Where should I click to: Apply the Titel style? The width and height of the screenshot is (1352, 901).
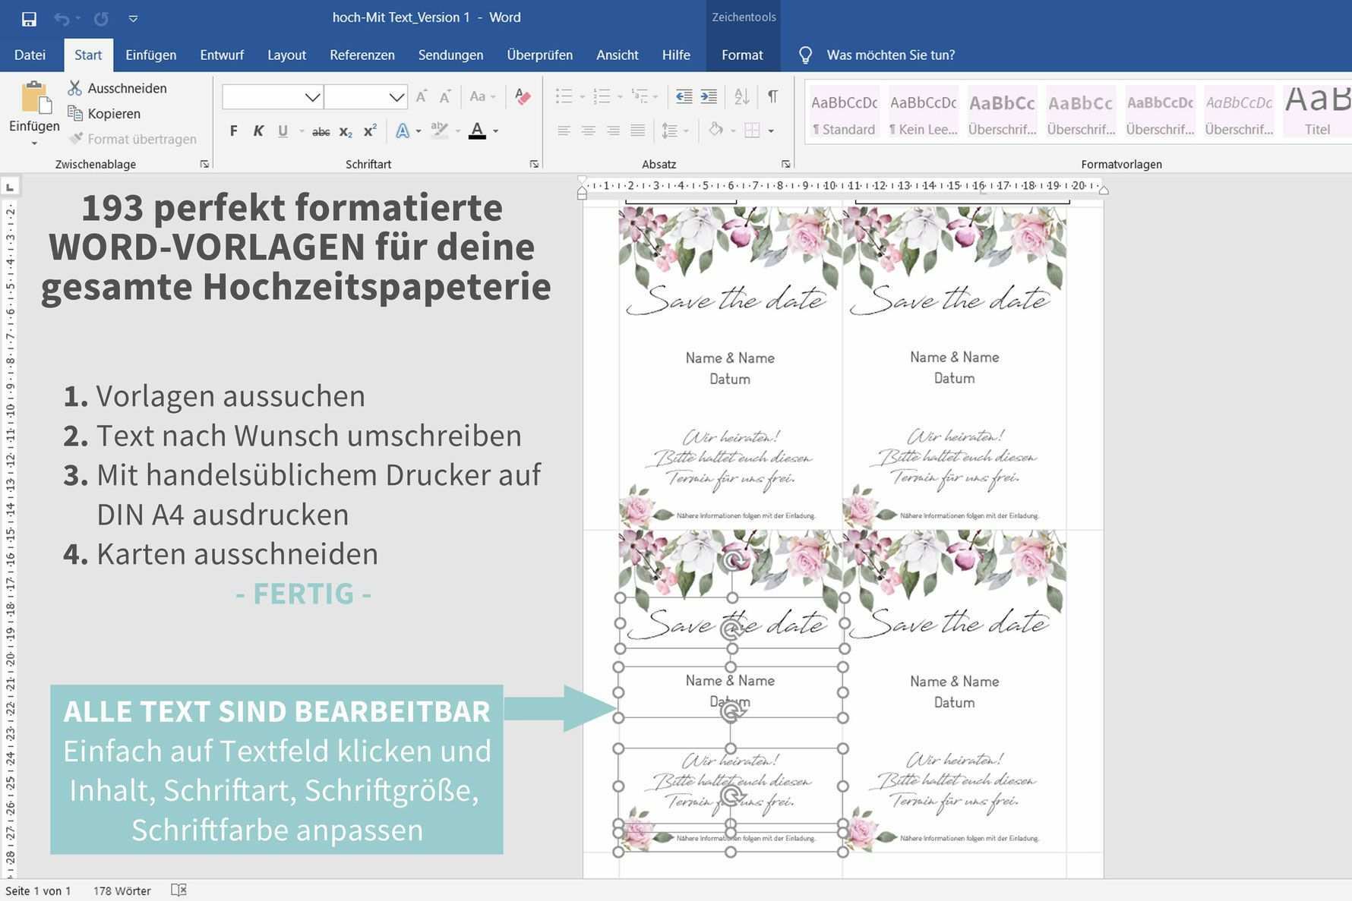click(x=1317, y=112)
